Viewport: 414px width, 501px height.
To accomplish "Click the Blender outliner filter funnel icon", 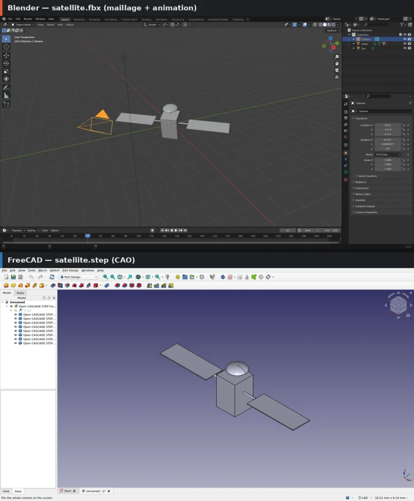I will point(402,24).
